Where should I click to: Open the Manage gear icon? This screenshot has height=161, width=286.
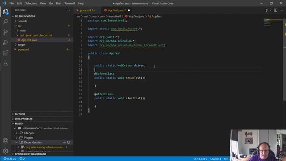pyautogui.click(x=5, y=151)
